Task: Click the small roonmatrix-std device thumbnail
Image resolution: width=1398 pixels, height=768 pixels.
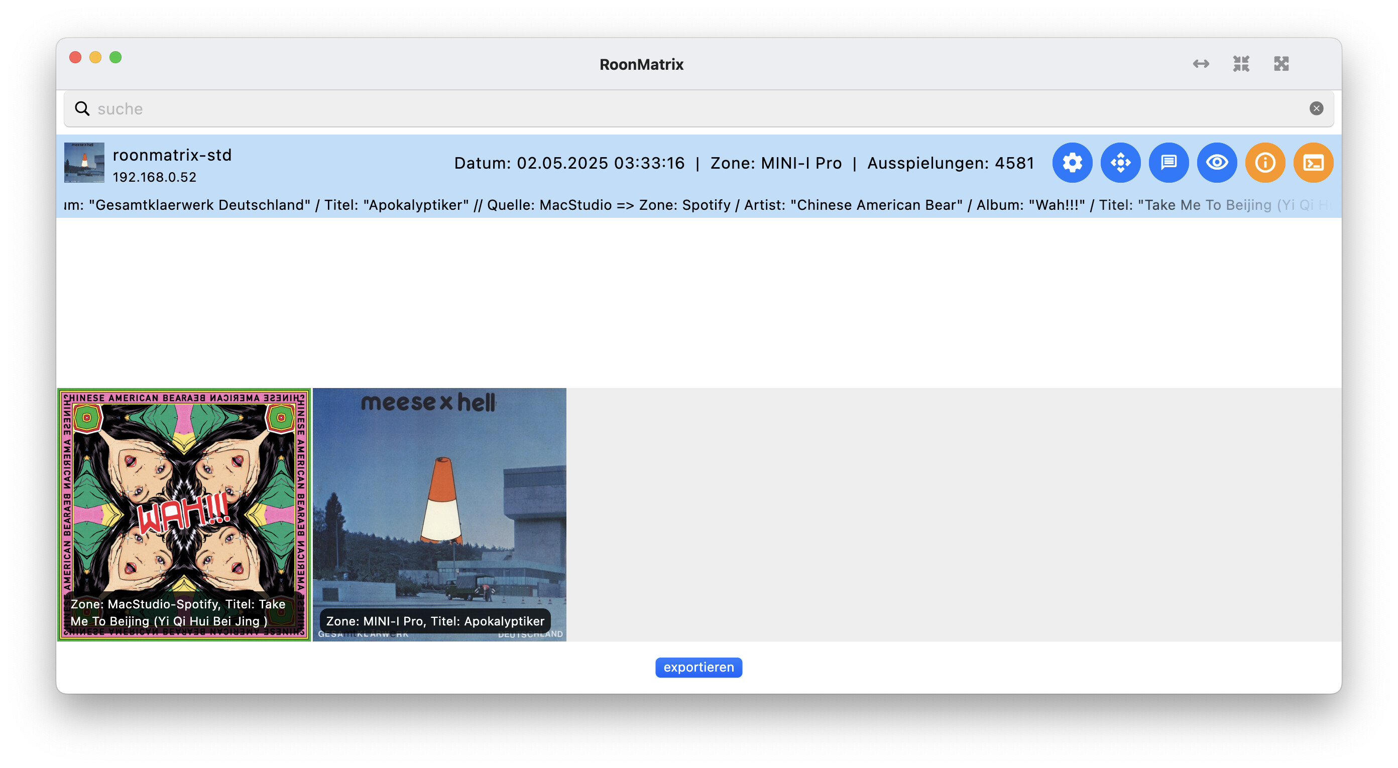Action: point(84,163)
